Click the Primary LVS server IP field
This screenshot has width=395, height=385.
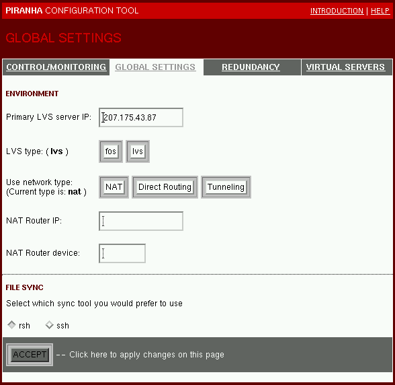[x=141, y=117]
